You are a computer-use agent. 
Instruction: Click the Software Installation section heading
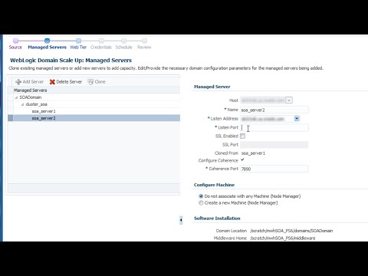coord(217,219)
